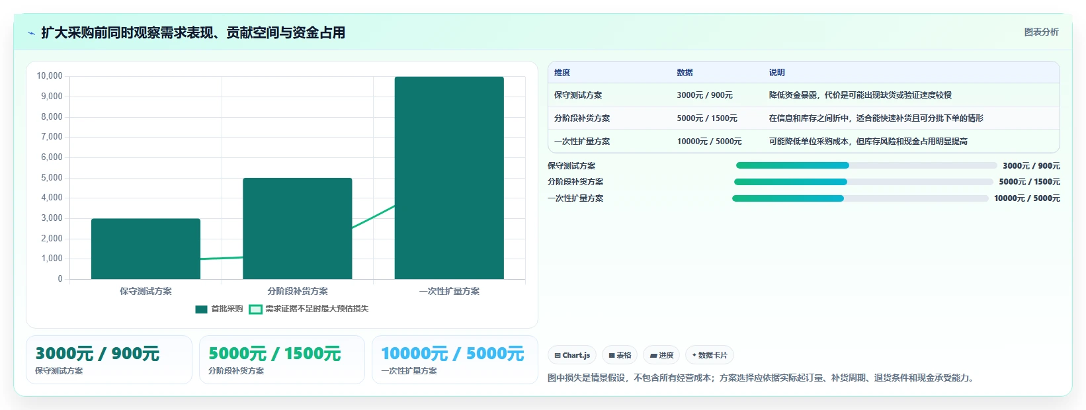The image size is (1086, 410).
Task: Click the green loss line between the taller bars
Action: [373, 218]
